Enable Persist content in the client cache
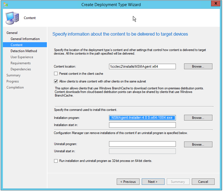223x191 pixels. (56, 73)
